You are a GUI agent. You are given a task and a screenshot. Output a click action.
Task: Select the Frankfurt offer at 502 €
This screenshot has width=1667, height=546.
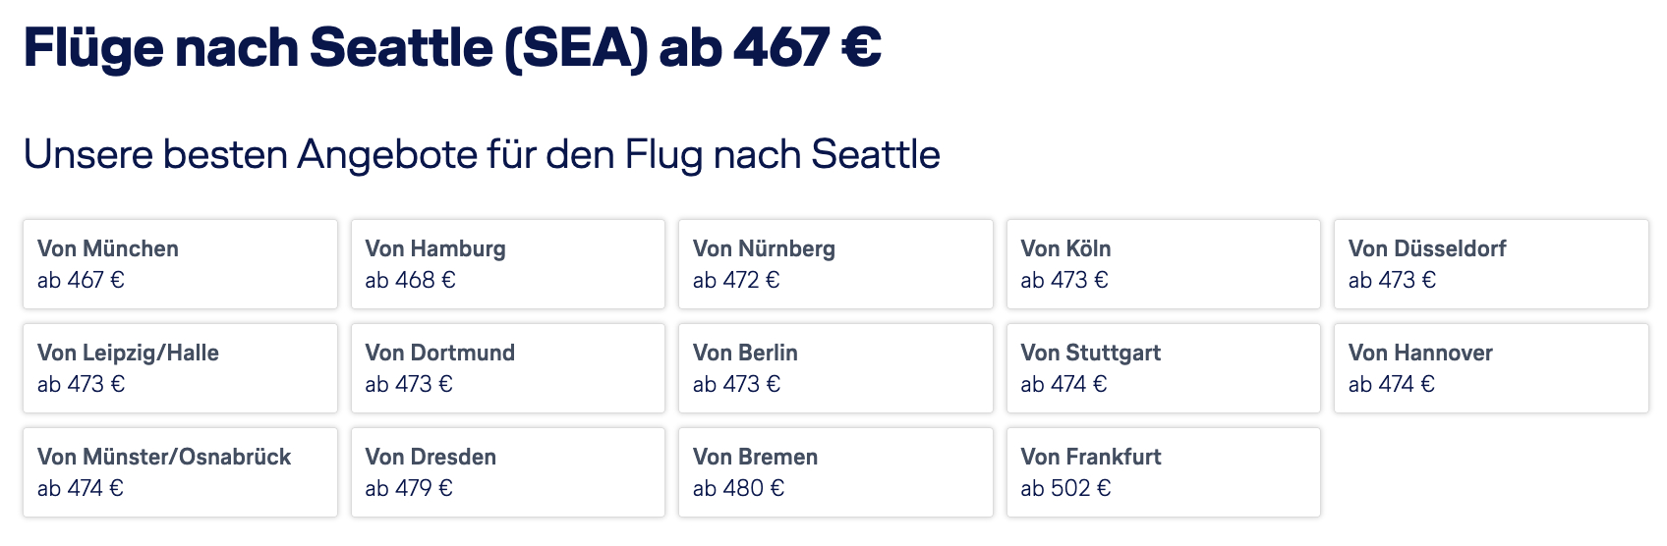click(x=1164, y=472)
